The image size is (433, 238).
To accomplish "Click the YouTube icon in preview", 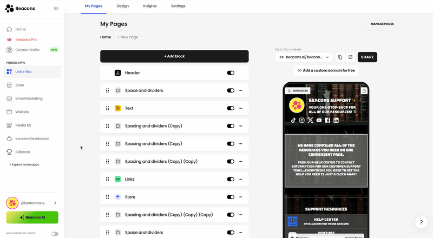I will 319,120.
